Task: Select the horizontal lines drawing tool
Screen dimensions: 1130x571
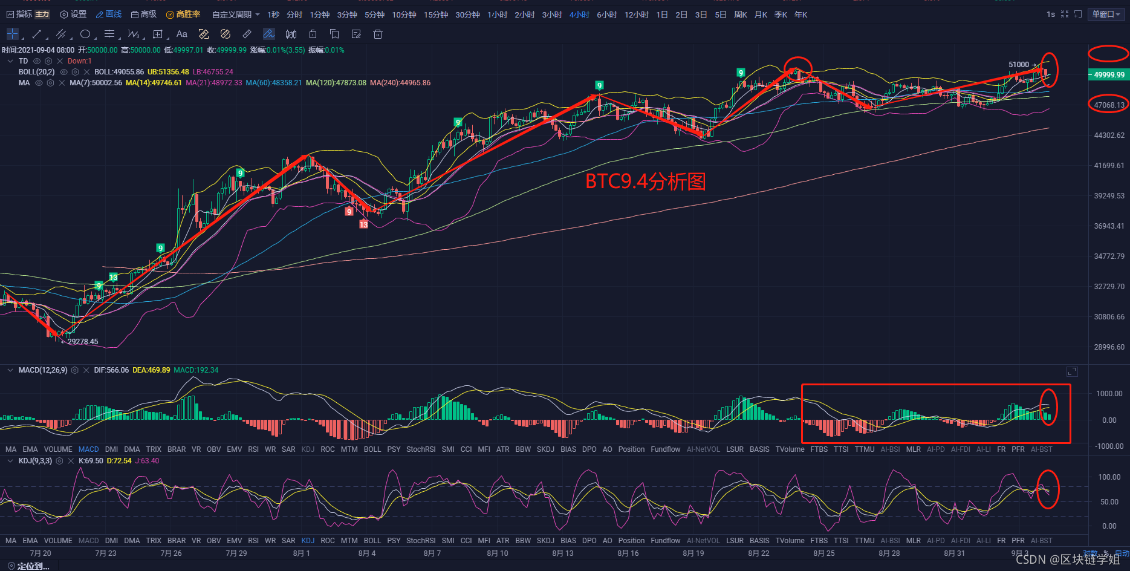Action: 109,34
